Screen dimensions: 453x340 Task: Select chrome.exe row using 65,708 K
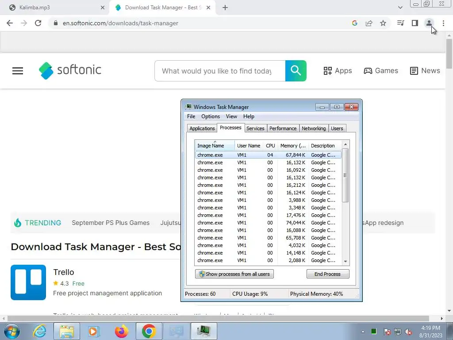pyautogui.click(x=268, y=238)
